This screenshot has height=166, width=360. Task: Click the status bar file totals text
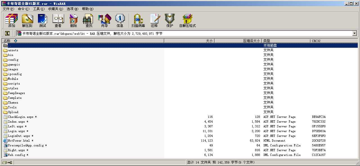[221, 162]
